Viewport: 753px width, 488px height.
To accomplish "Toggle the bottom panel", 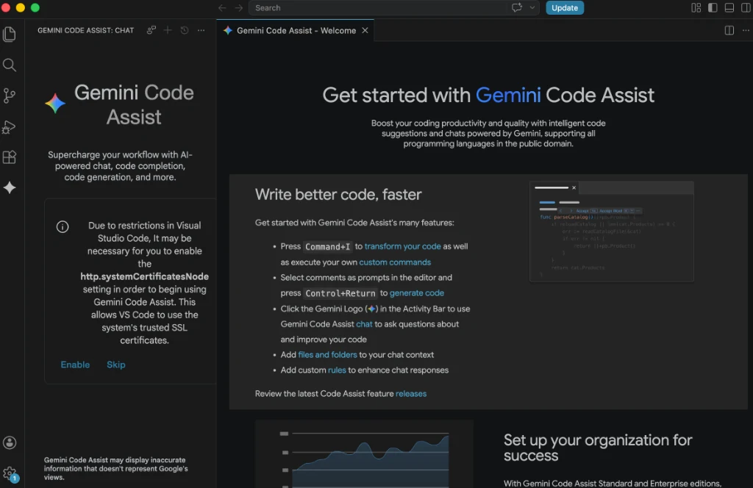I will (x=729, y=7).
